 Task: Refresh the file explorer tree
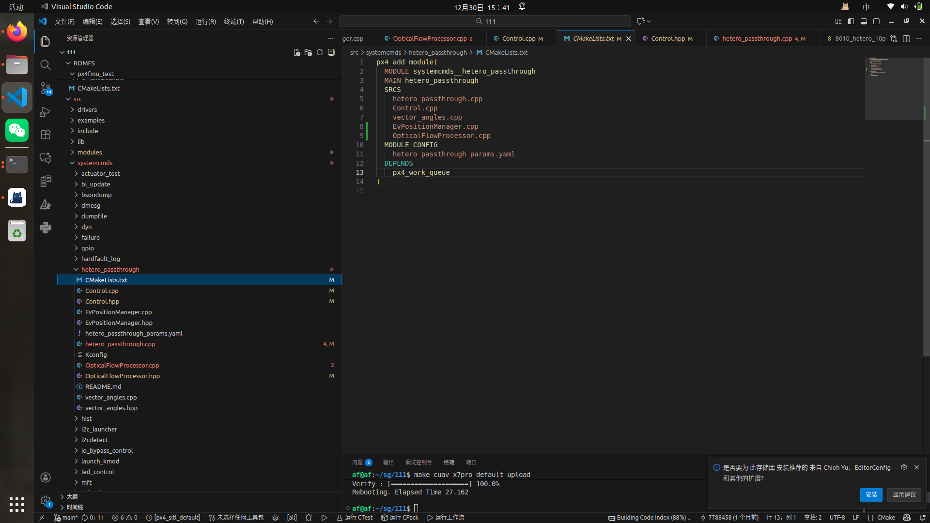tap(320, 52)
